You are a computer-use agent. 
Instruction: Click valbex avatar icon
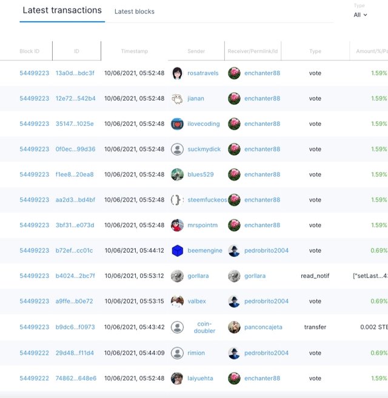coord(177,301)
